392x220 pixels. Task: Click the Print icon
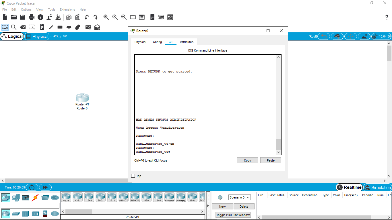32,17
